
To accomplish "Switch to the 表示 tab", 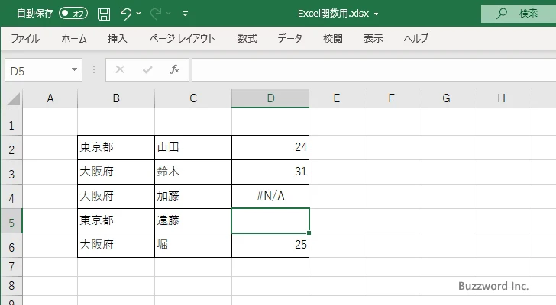I will (373, 38).
